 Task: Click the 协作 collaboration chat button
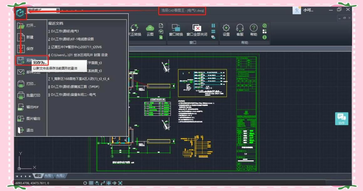point(341,119)
